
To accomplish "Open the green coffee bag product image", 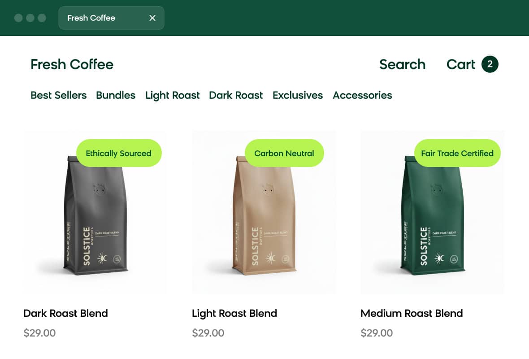I will [433, 213].
